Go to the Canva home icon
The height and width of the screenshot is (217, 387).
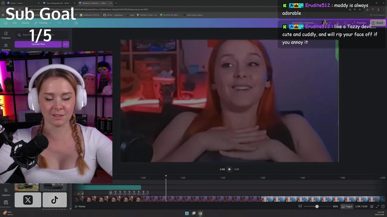point(6,23)
